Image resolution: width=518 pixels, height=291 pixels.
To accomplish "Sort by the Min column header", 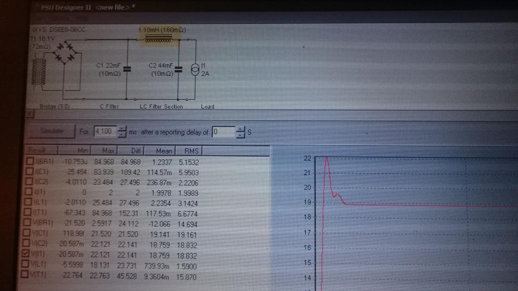I will (74, 151).
